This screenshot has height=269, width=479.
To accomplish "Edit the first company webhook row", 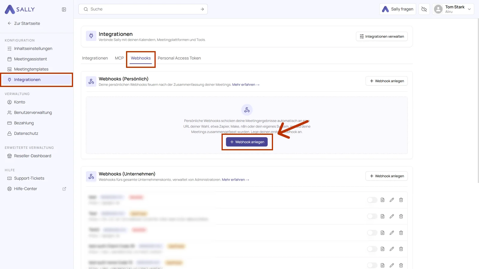I will point(392,200).
